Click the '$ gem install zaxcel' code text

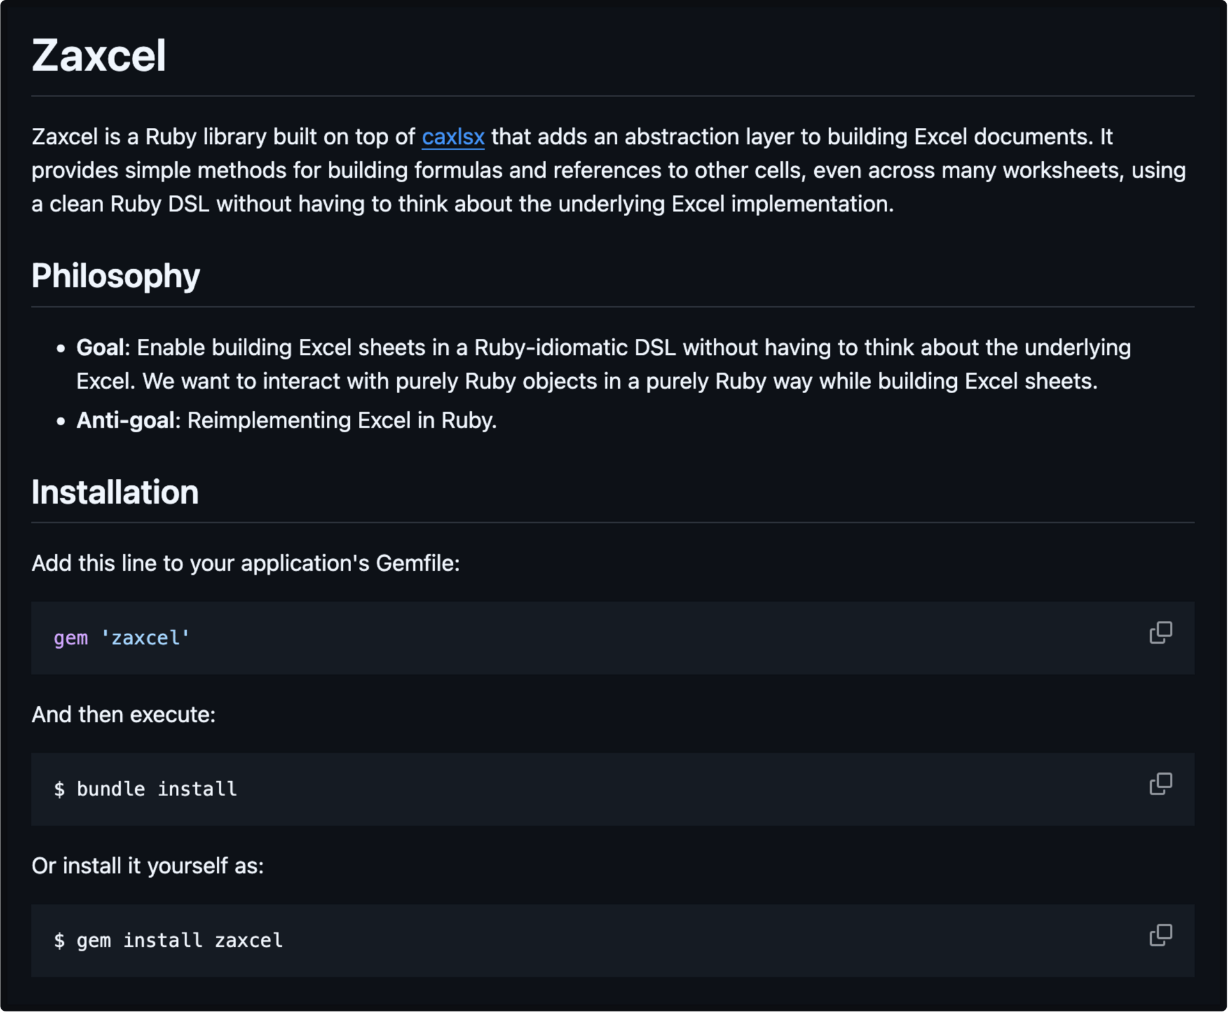[x=168, y=940]
